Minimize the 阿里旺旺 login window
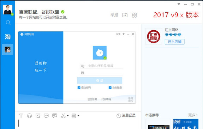 pyautogui.click(x=128, y=34)
